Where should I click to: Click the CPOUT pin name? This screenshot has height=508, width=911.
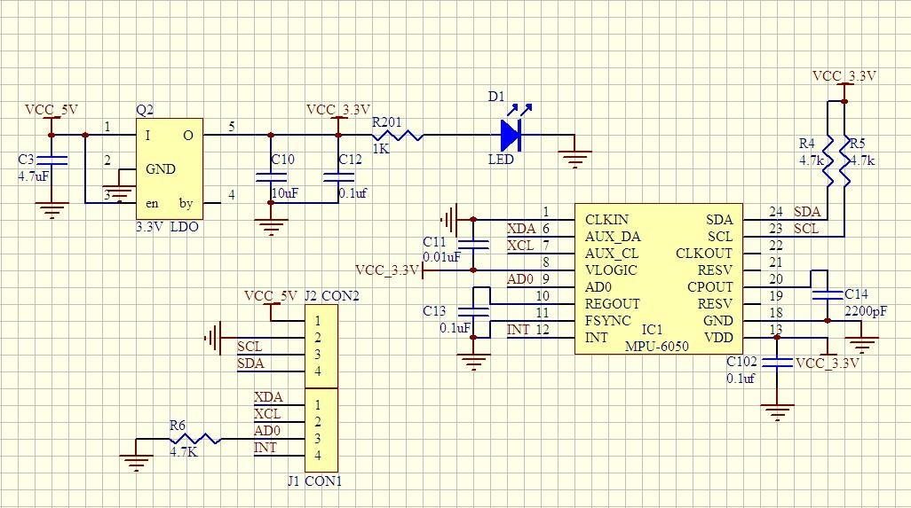pyautogui.click(x=710, y=287)
